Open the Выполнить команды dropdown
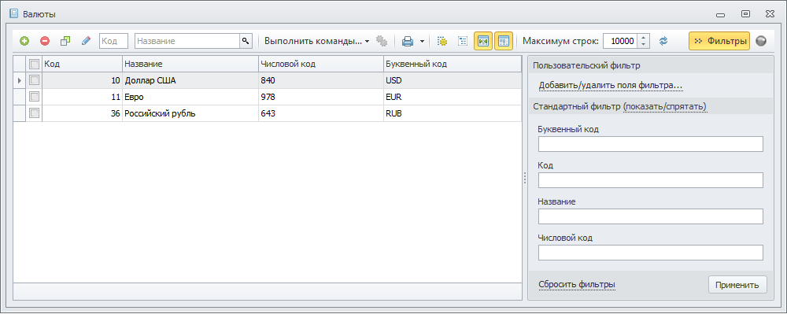787x314 pixels. pos(316,41)
